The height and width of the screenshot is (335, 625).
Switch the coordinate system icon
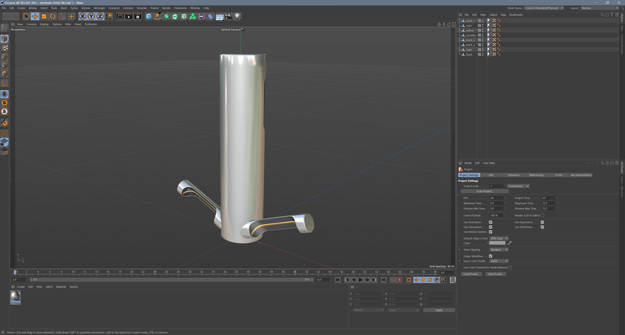pos(109,16)
